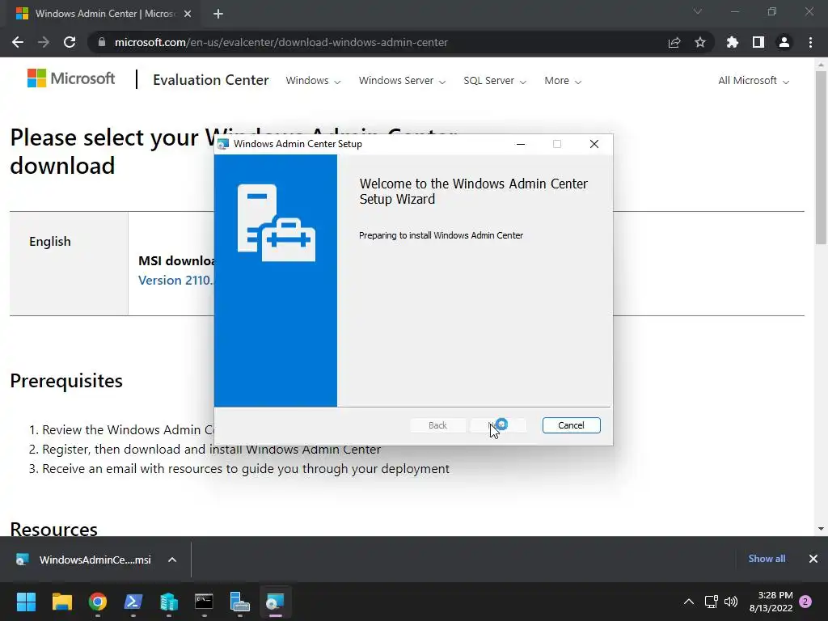Show hidden system tray icons

689,602
